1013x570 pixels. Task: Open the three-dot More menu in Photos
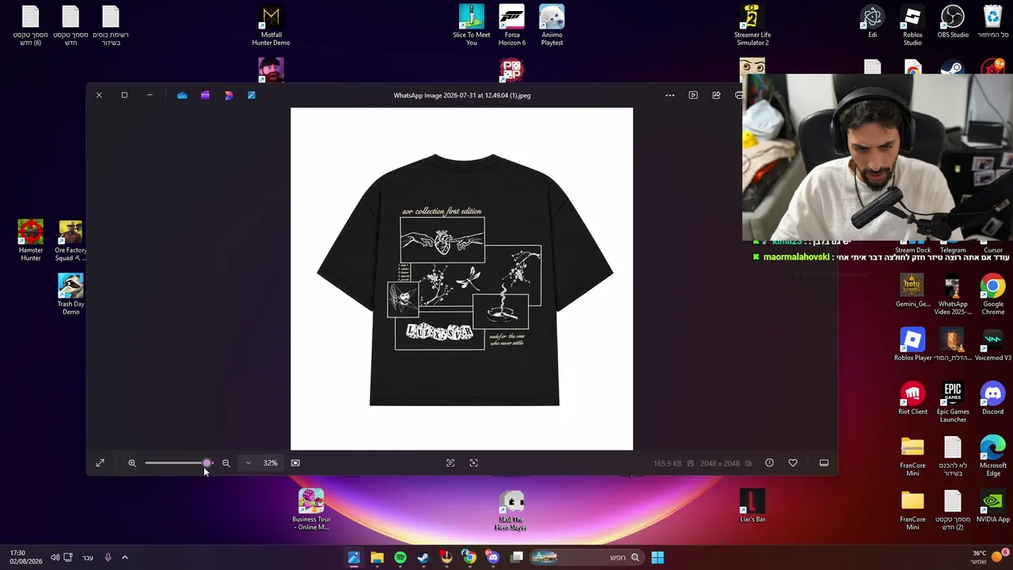click(670, 95)
